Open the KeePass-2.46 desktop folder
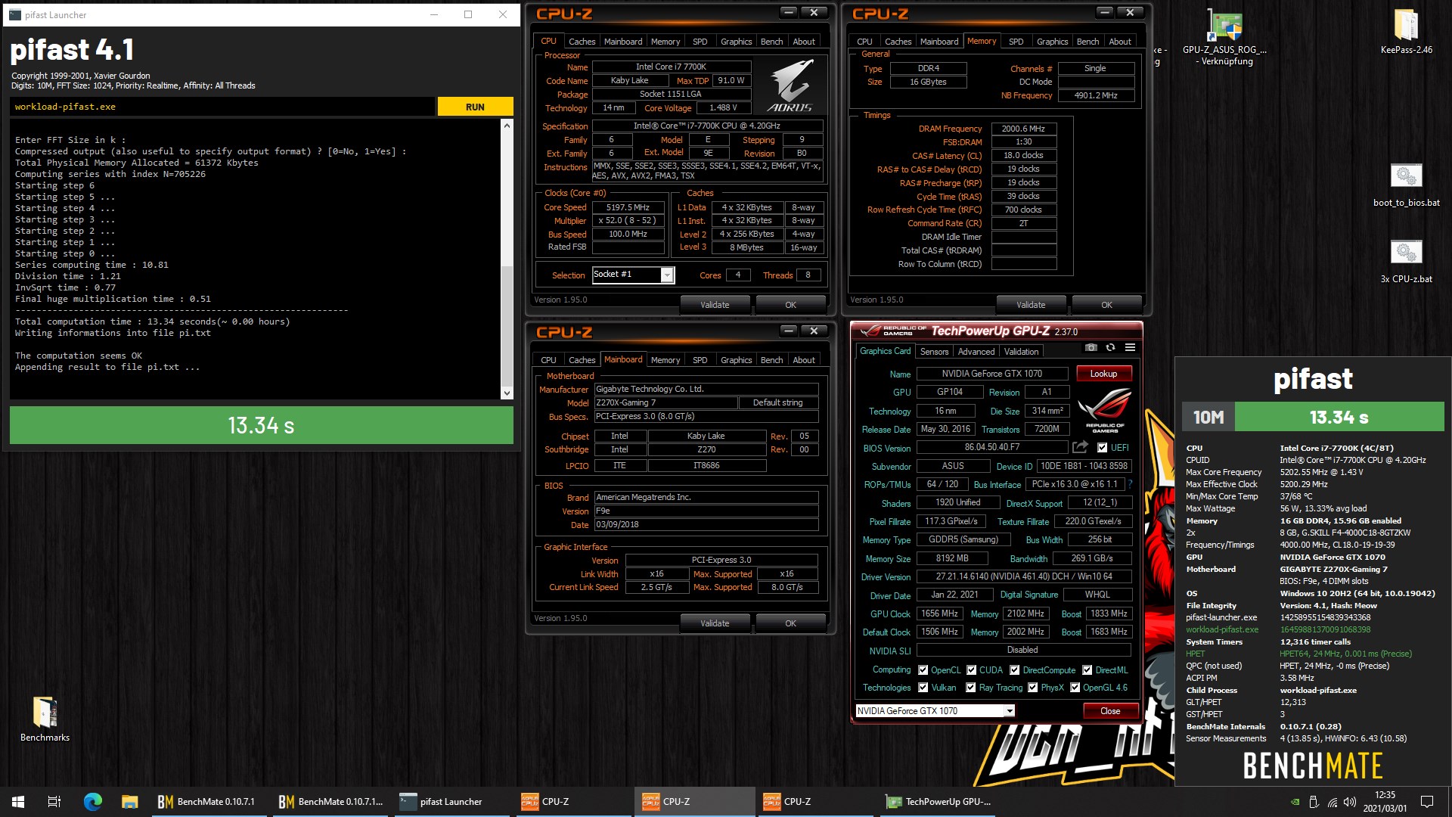Screen dimensions: 1452x817 tap(1406, 31)
